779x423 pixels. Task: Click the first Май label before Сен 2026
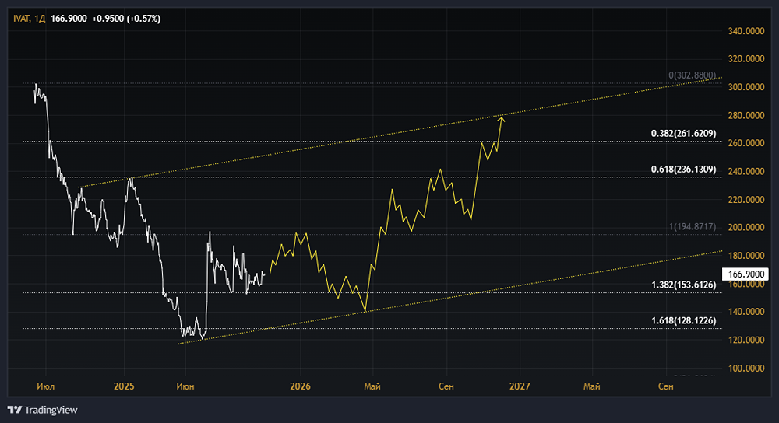(372, 386)
